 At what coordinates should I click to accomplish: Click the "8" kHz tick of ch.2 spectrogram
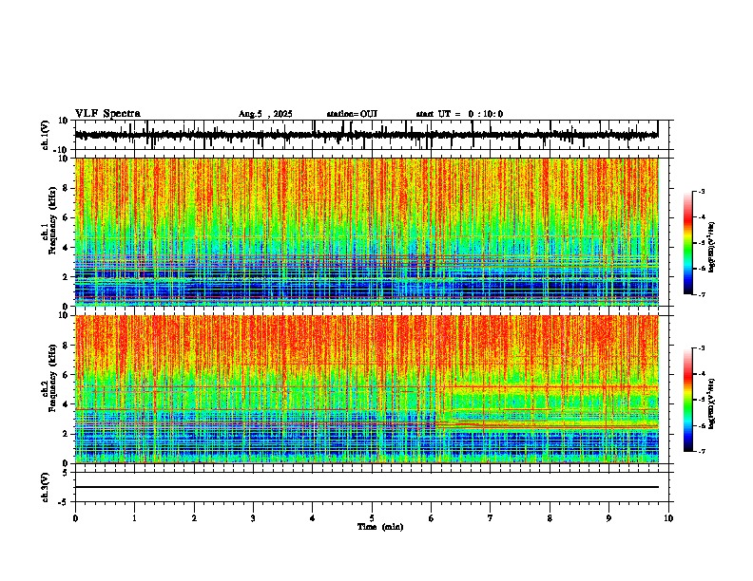click(x=66, y=346)
